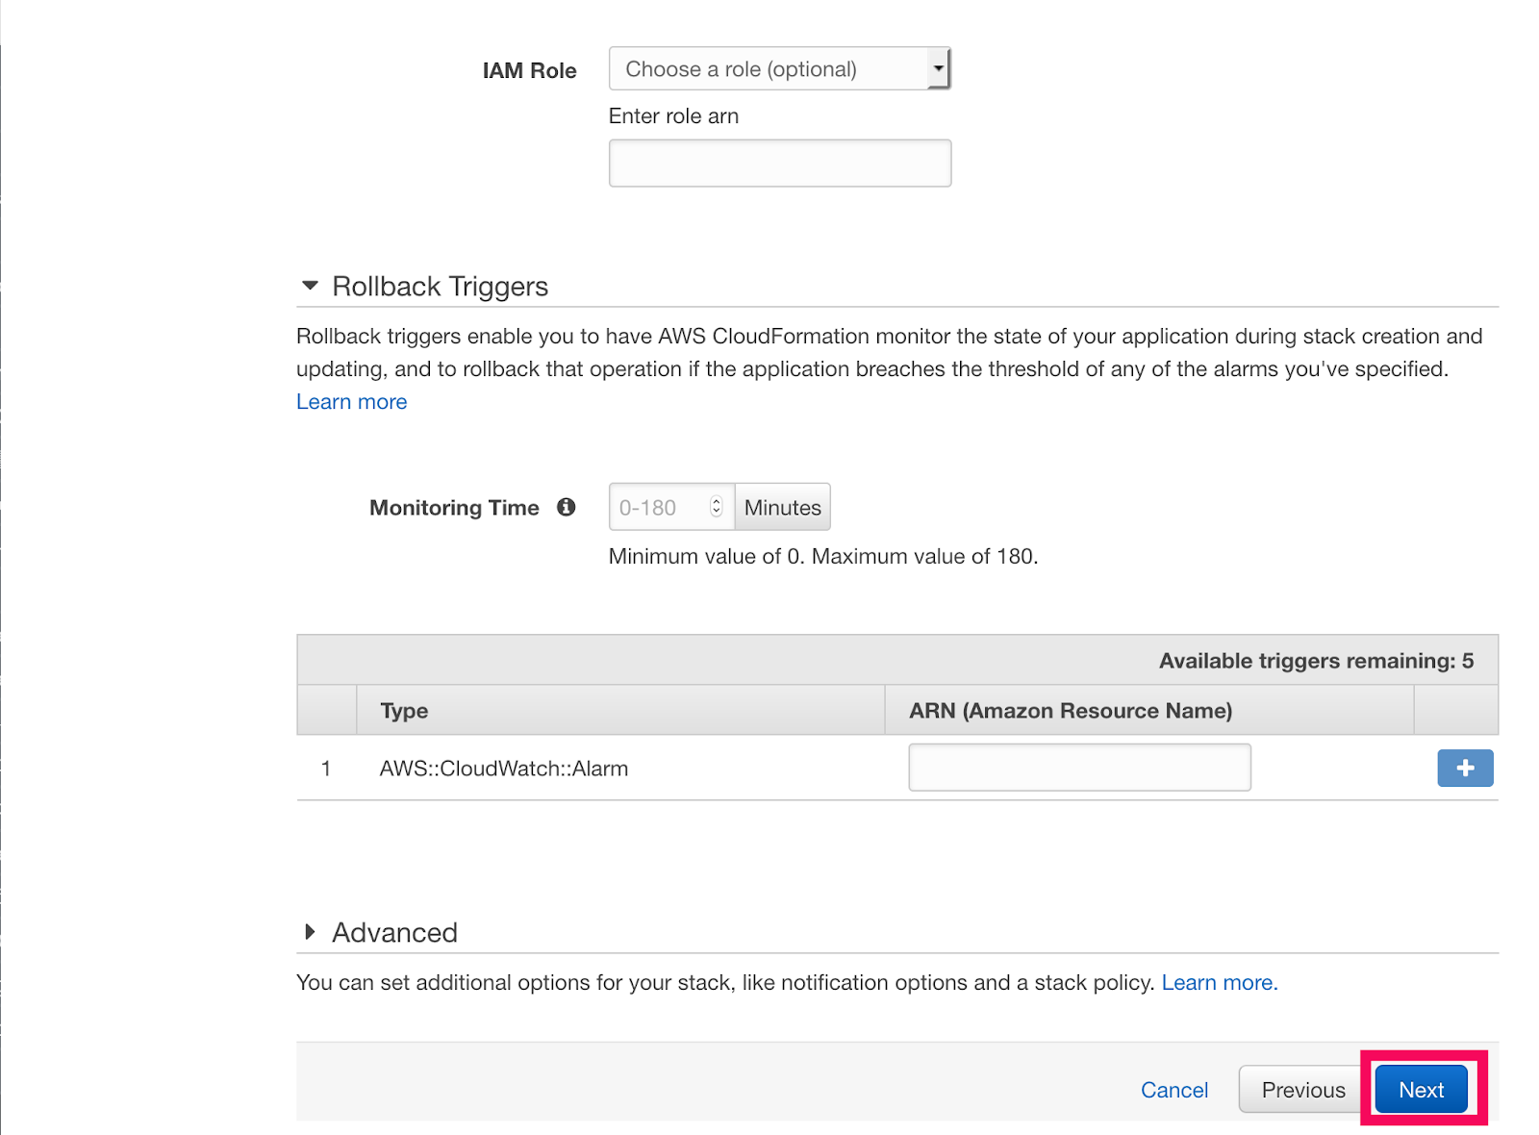Viewport: 1539px width, 1135px height.
Task: Focus the Enter role arn field
Action: (779, 163)
